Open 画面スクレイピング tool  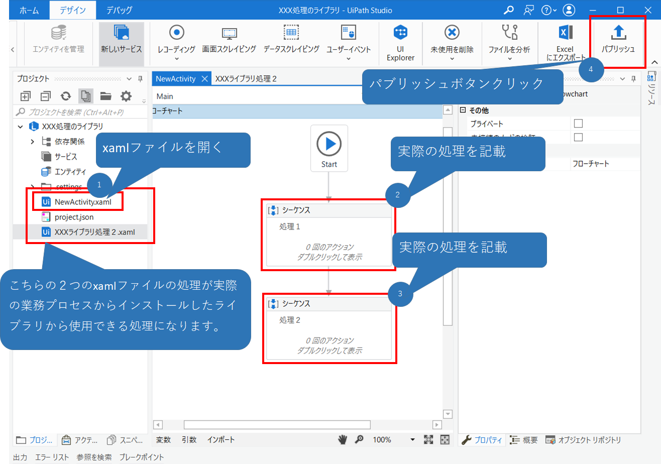coord(229,39)
